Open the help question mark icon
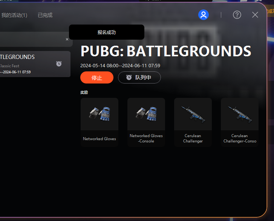 [x=237, y=15]
